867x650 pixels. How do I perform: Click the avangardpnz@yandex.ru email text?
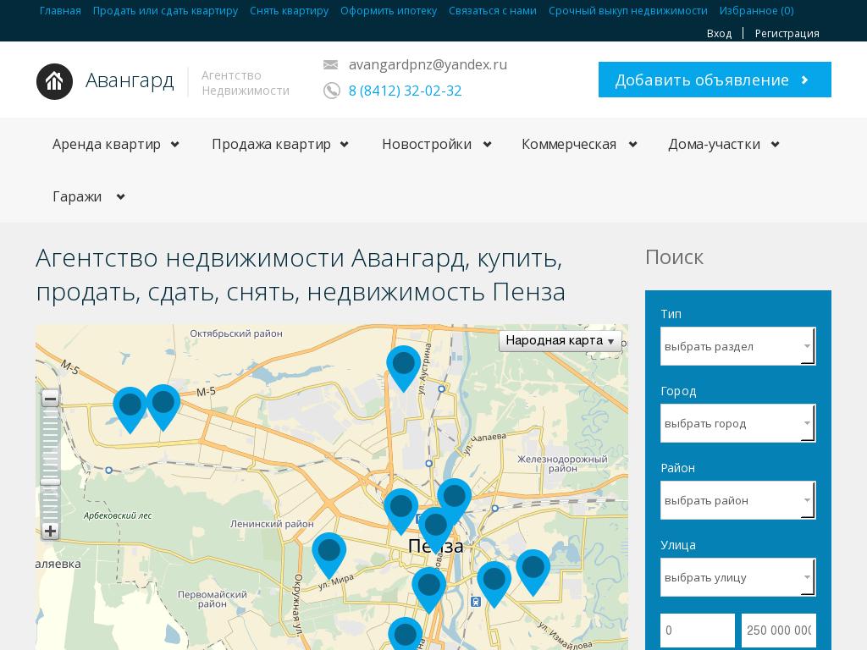click(428, 64)
